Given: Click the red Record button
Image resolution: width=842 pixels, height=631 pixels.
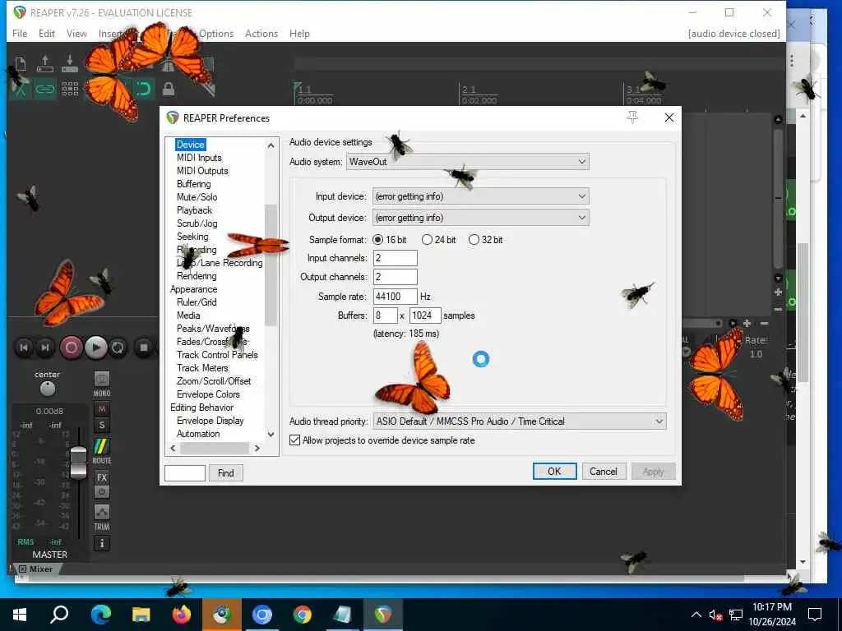Looking at the screenshot, I should (71, 348).
